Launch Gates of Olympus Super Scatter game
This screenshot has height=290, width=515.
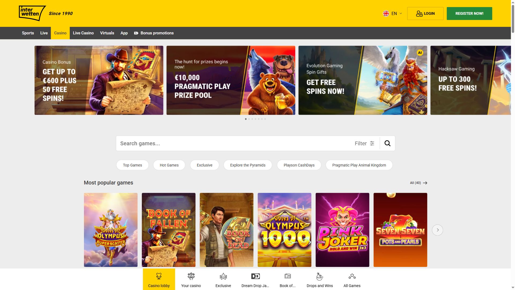(111, 230)
